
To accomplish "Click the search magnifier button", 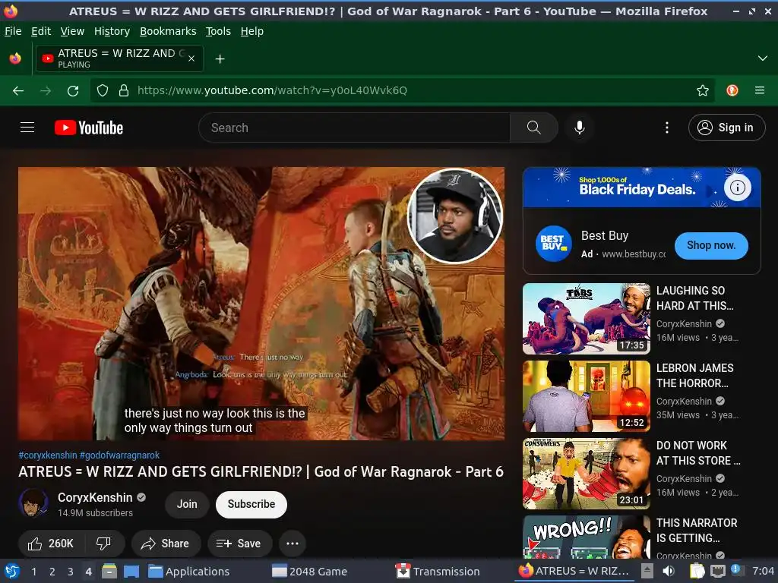I will pos(534,128).
